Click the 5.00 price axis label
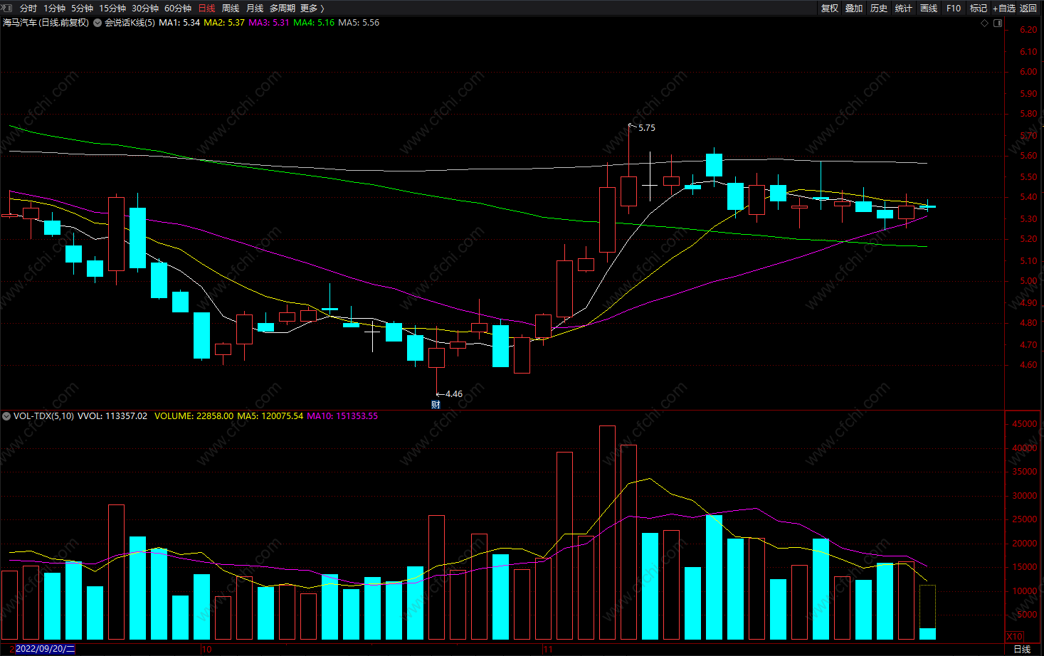This screenshot has height=656, width=1044. (1028, 281)
